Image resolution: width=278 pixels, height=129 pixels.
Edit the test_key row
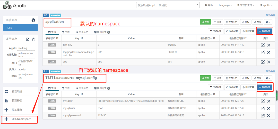click(x=263, y=45)
